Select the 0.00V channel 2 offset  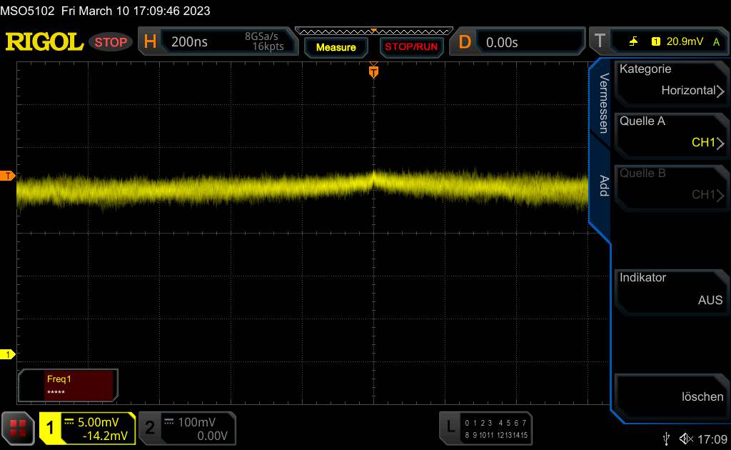click(x=212, y=436)
